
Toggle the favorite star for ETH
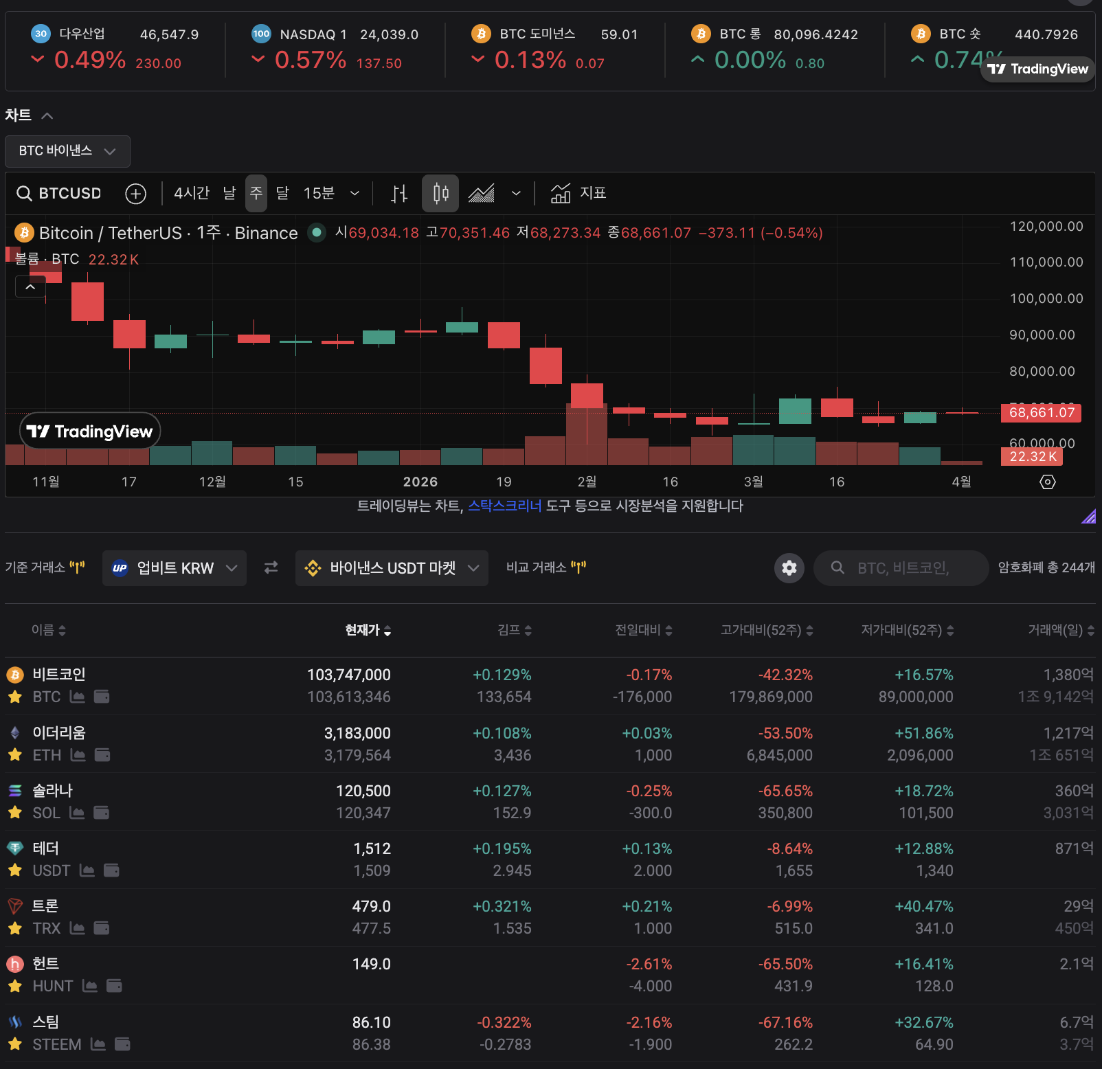(x=15, y=756)
